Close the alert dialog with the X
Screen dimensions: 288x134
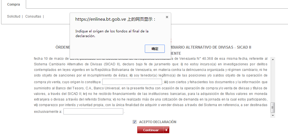click(167, 17)
